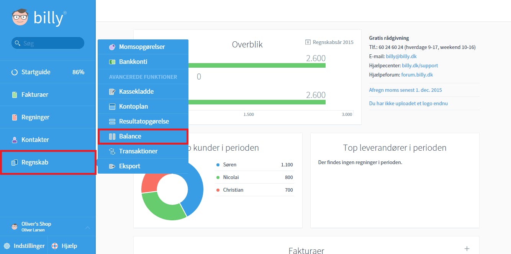The height and width of the screenshot is (254, 511).
Task: Click the green Fakturaer document icon
Action: pos(15,95)
